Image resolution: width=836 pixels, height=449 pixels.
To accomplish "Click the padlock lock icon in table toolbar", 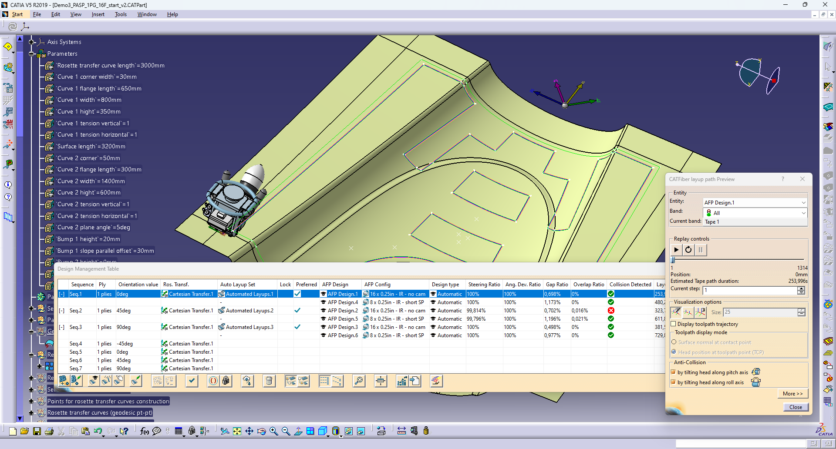I will click(226, 381).
